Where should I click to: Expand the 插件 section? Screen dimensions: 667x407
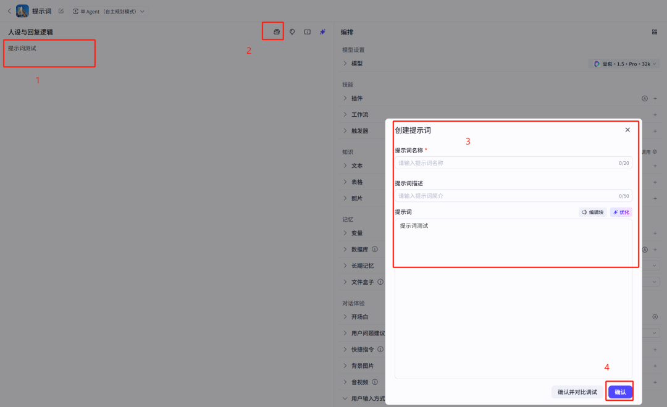click(x=345, y=98)
